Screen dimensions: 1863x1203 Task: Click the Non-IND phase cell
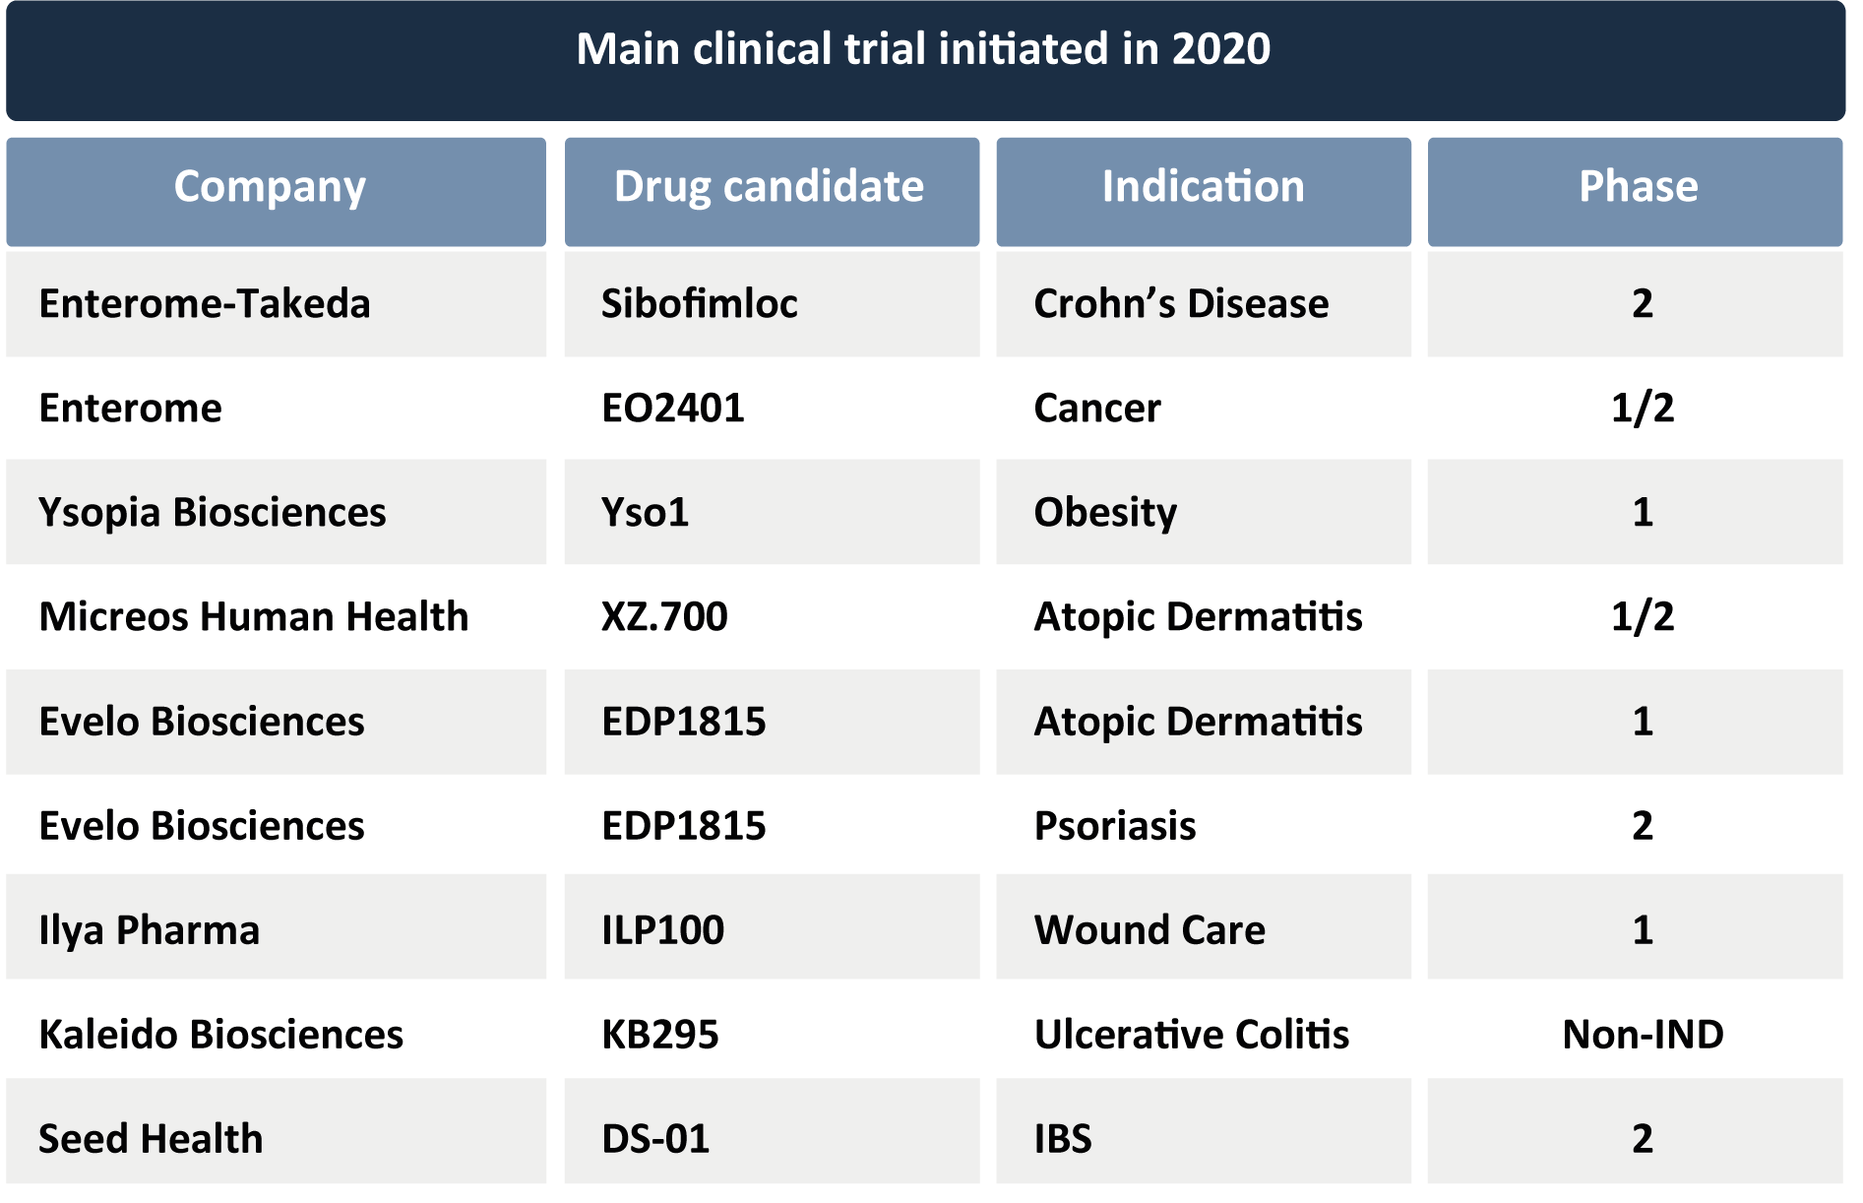point(1643,1035)
